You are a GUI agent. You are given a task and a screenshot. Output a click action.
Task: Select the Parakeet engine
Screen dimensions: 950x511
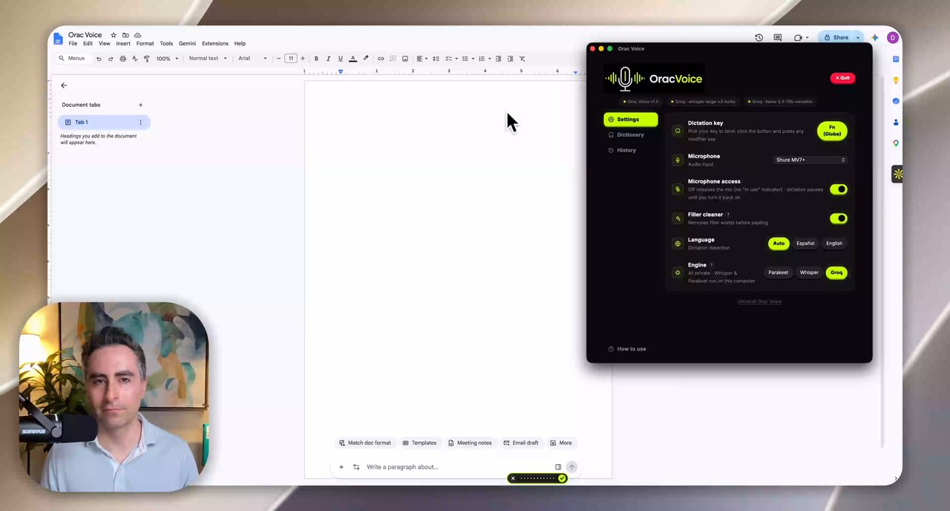pos(778,273)
